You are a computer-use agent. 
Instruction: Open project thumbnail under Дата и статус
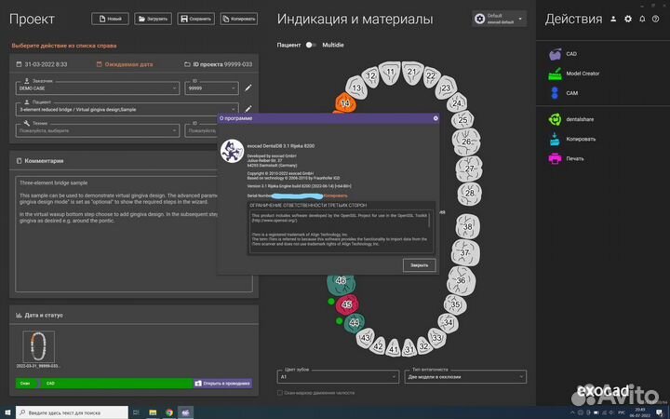[38, 346]
